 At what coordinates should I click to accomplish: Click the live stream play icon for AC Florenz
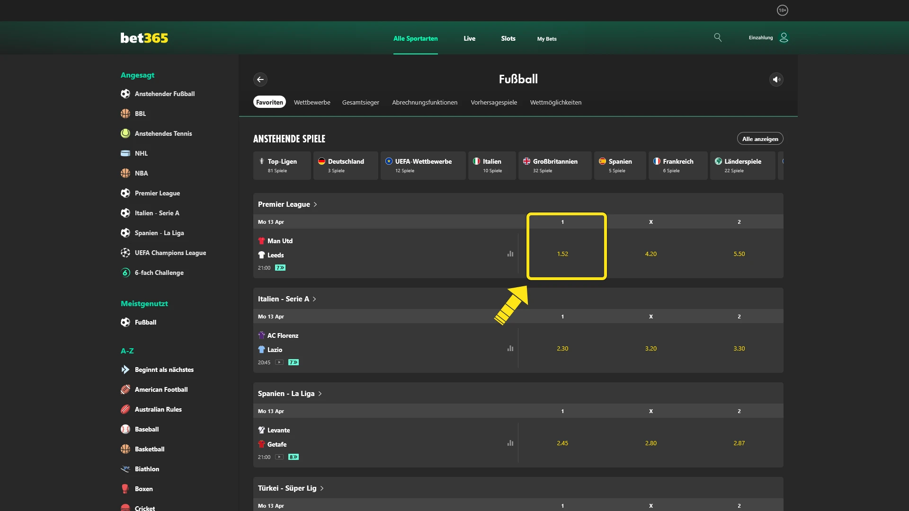(280, 362)
